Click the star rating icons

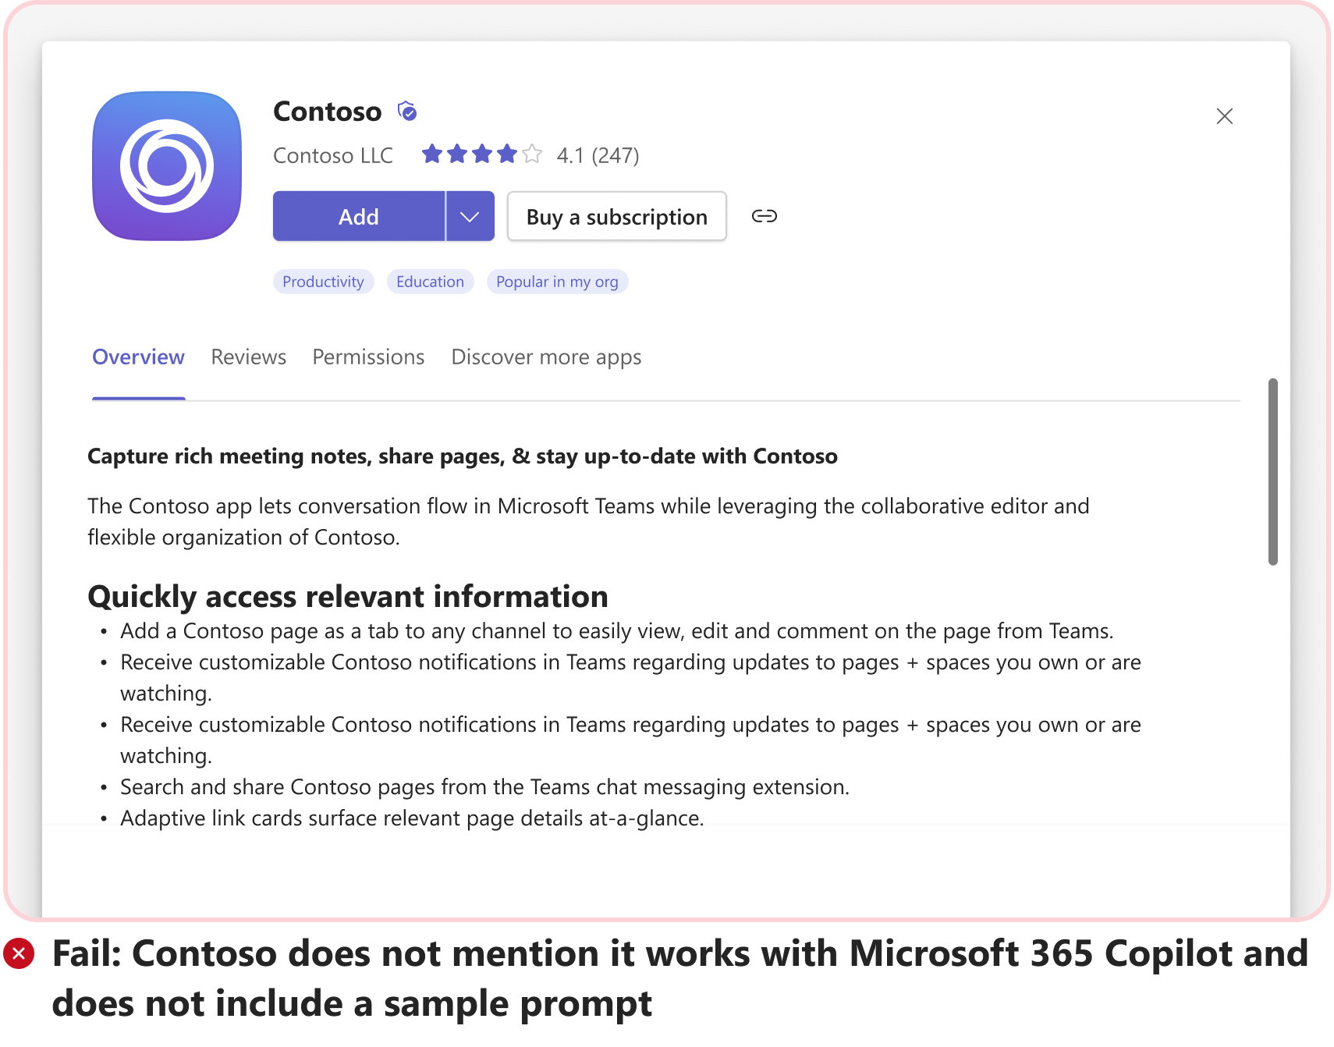[481, 154]
